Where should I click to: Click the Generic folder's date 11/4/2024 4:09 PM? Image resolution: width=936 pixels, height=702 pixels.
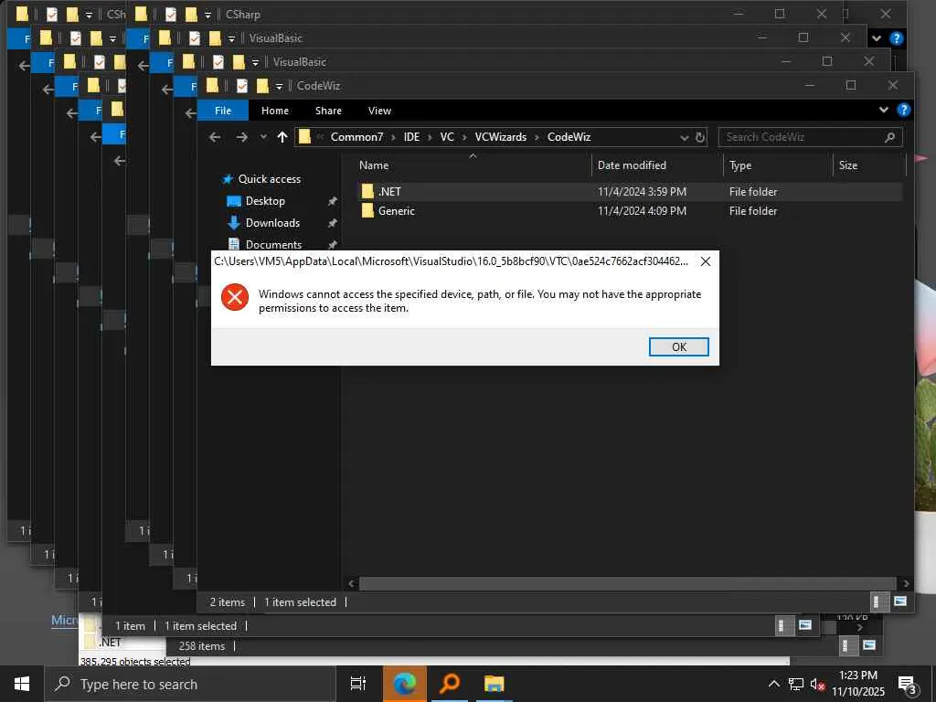click(x=642, y=211)
